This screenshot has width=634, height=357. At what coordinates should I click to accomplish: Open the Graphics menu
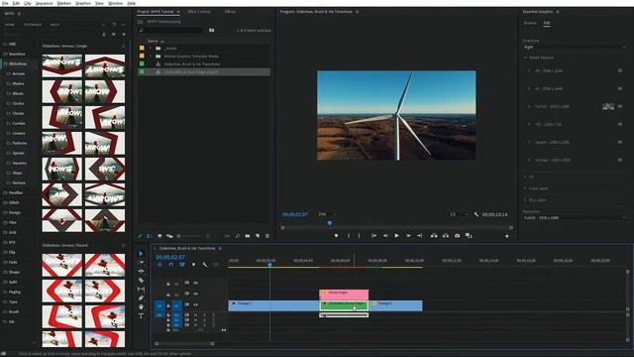pos(83,3)
